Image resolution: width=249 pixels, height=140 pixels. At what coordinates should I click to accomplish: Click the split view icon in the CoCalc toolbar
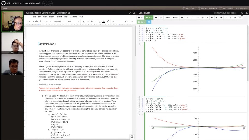pyautogui.click(x=203, y=17)
